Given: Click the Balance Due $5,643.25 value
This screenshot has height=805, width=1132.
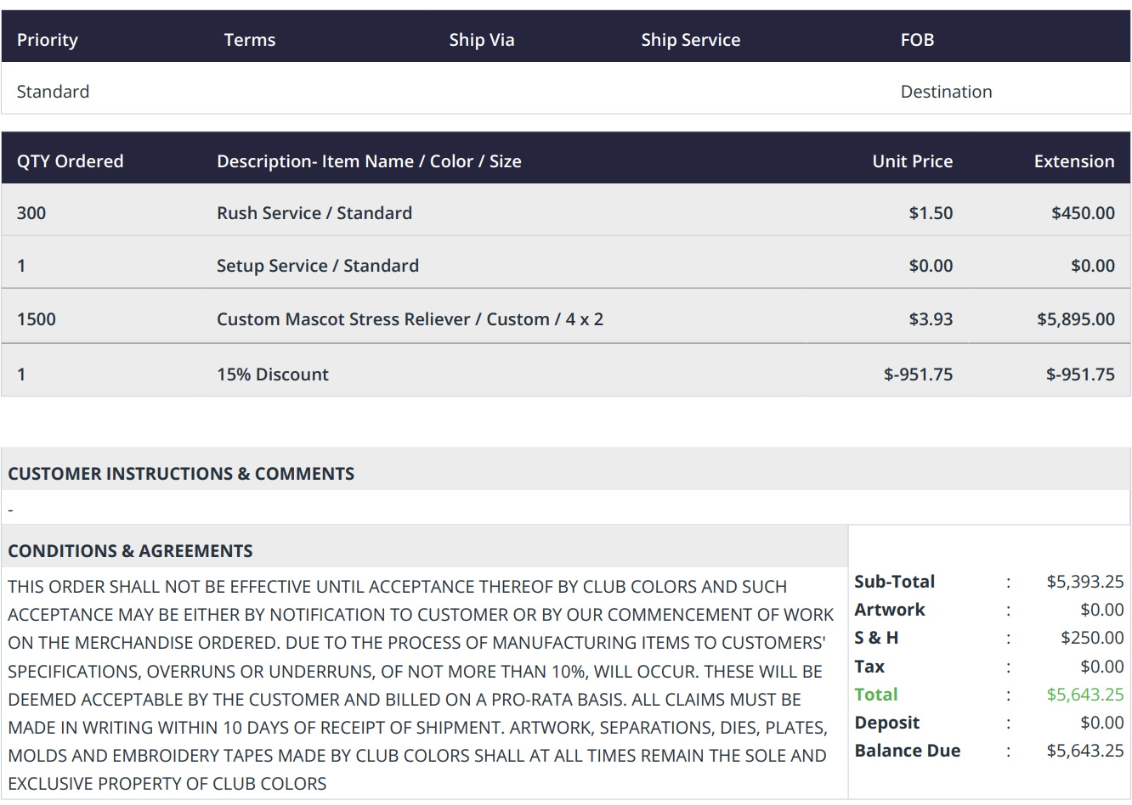Looking at the screenshot, I should (x=1085, y=751).
